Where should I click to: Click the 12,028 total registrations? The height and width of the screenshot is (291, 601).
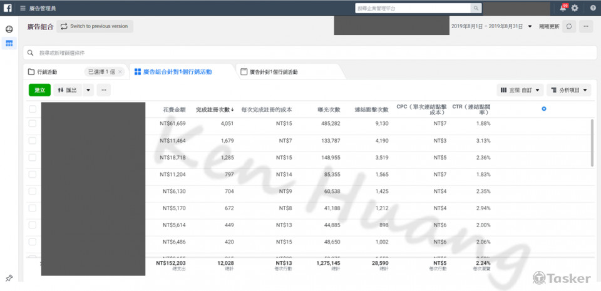[x=226, y=263]
